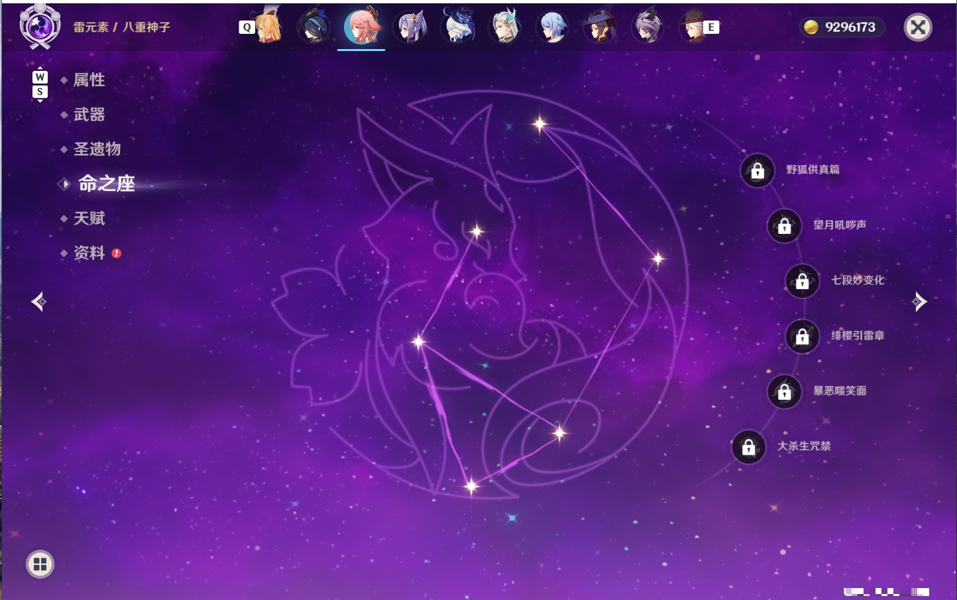Click the Electro element emblem
Screen dimensions: 957x600
pyautogui.click(x=40, y=27)
